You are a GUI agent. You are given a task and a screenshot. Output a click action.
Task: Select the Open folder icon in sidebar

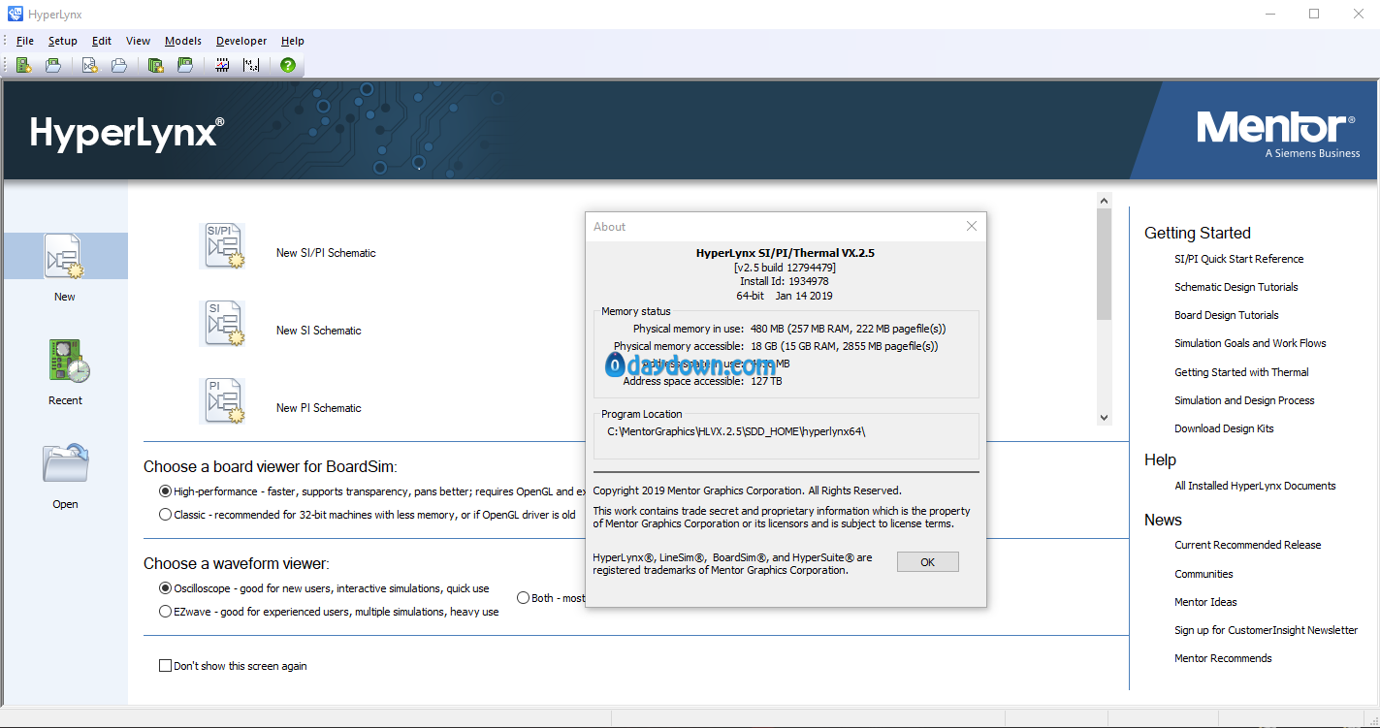(x=65, y=463)
